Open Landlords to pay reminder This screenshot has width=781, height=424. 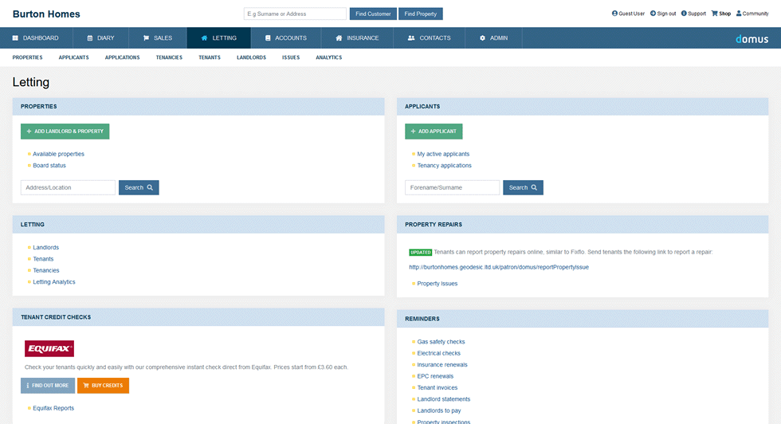coord(439,410)
